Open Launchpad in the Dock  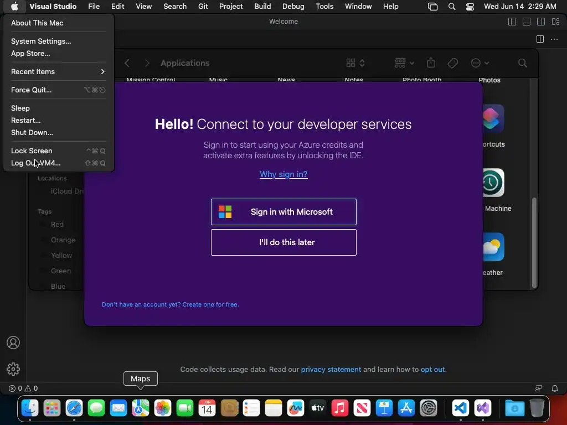(52, 408)
